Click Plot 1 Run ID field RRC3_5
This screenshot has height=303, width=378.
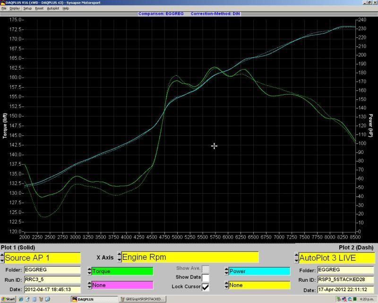[52, 279]
